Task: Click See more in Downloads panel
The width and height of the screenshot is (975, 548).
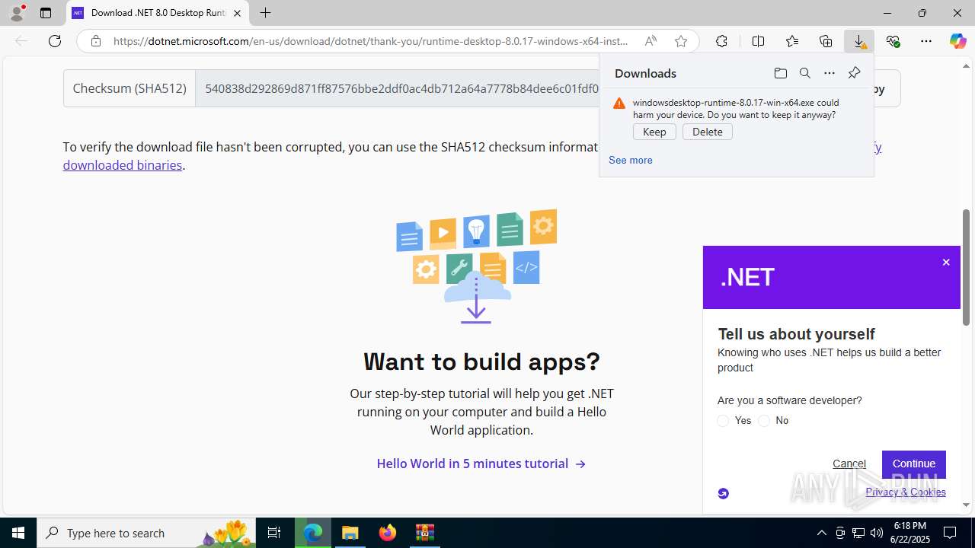Action: [x=630, y=160]
